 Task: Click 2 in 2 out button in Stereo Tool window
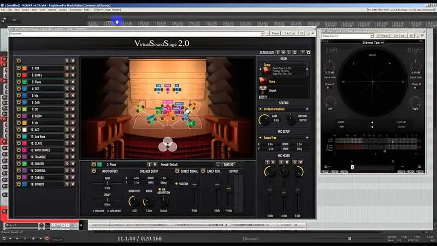[x=399, y=36]
